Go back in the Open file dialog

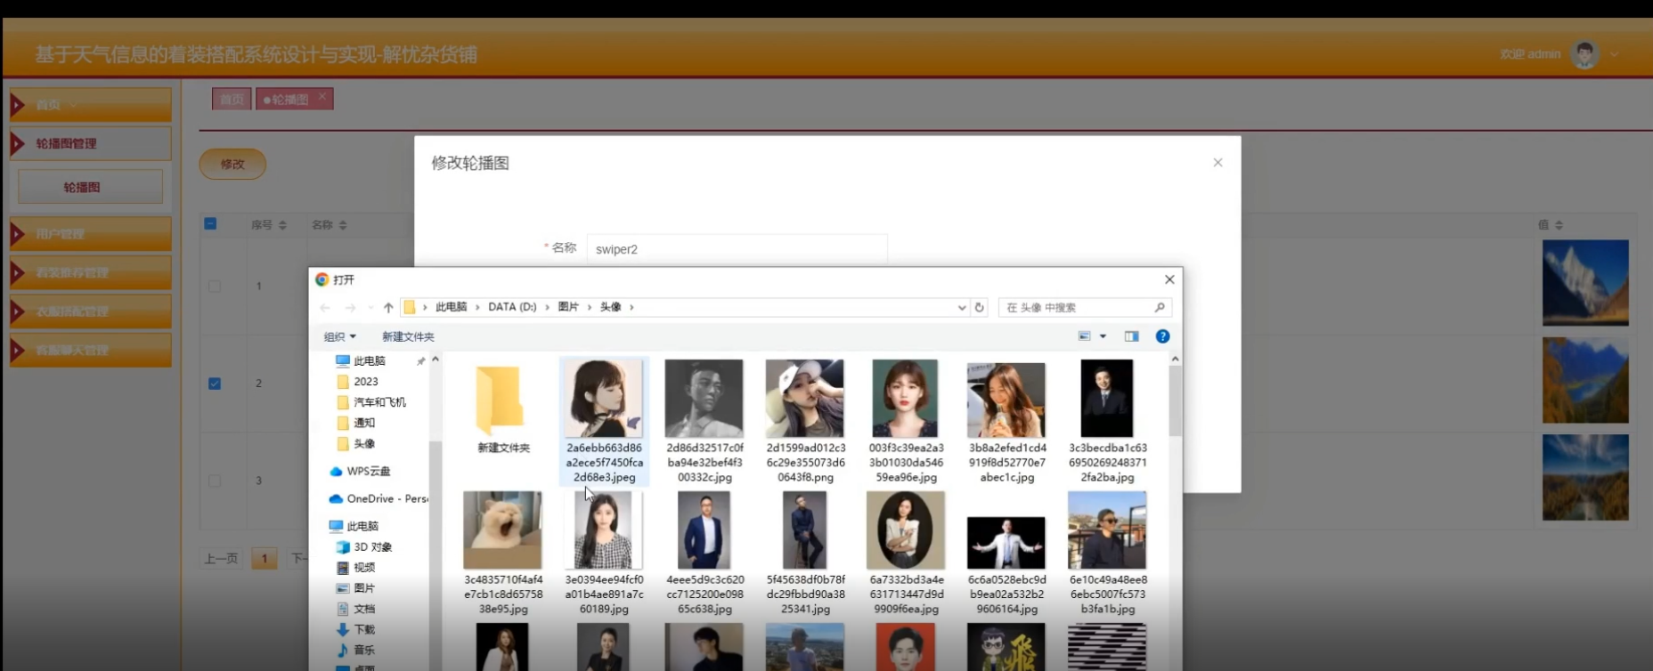pos(325,308)
